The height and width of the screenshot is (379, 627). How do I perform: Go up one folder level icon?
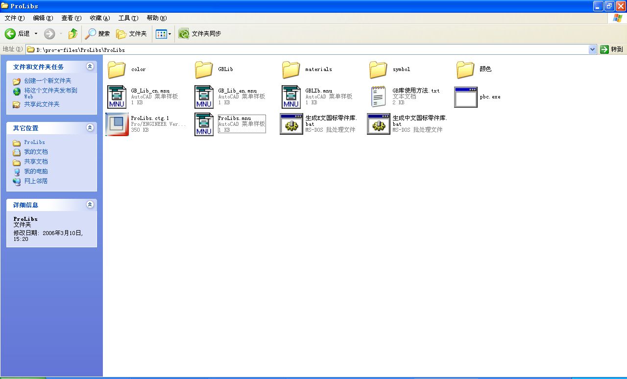click(73, 34)
